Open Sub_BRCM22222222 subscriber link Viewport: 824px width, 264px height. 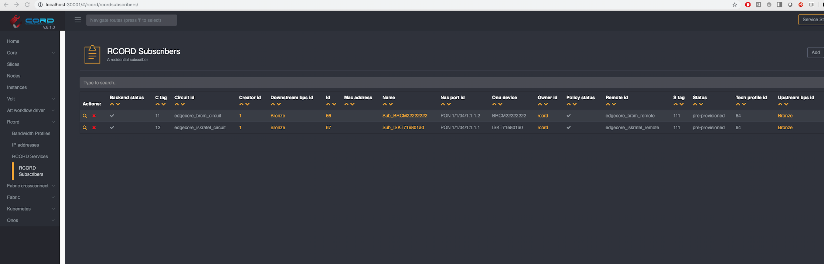(x=405, y=116)
